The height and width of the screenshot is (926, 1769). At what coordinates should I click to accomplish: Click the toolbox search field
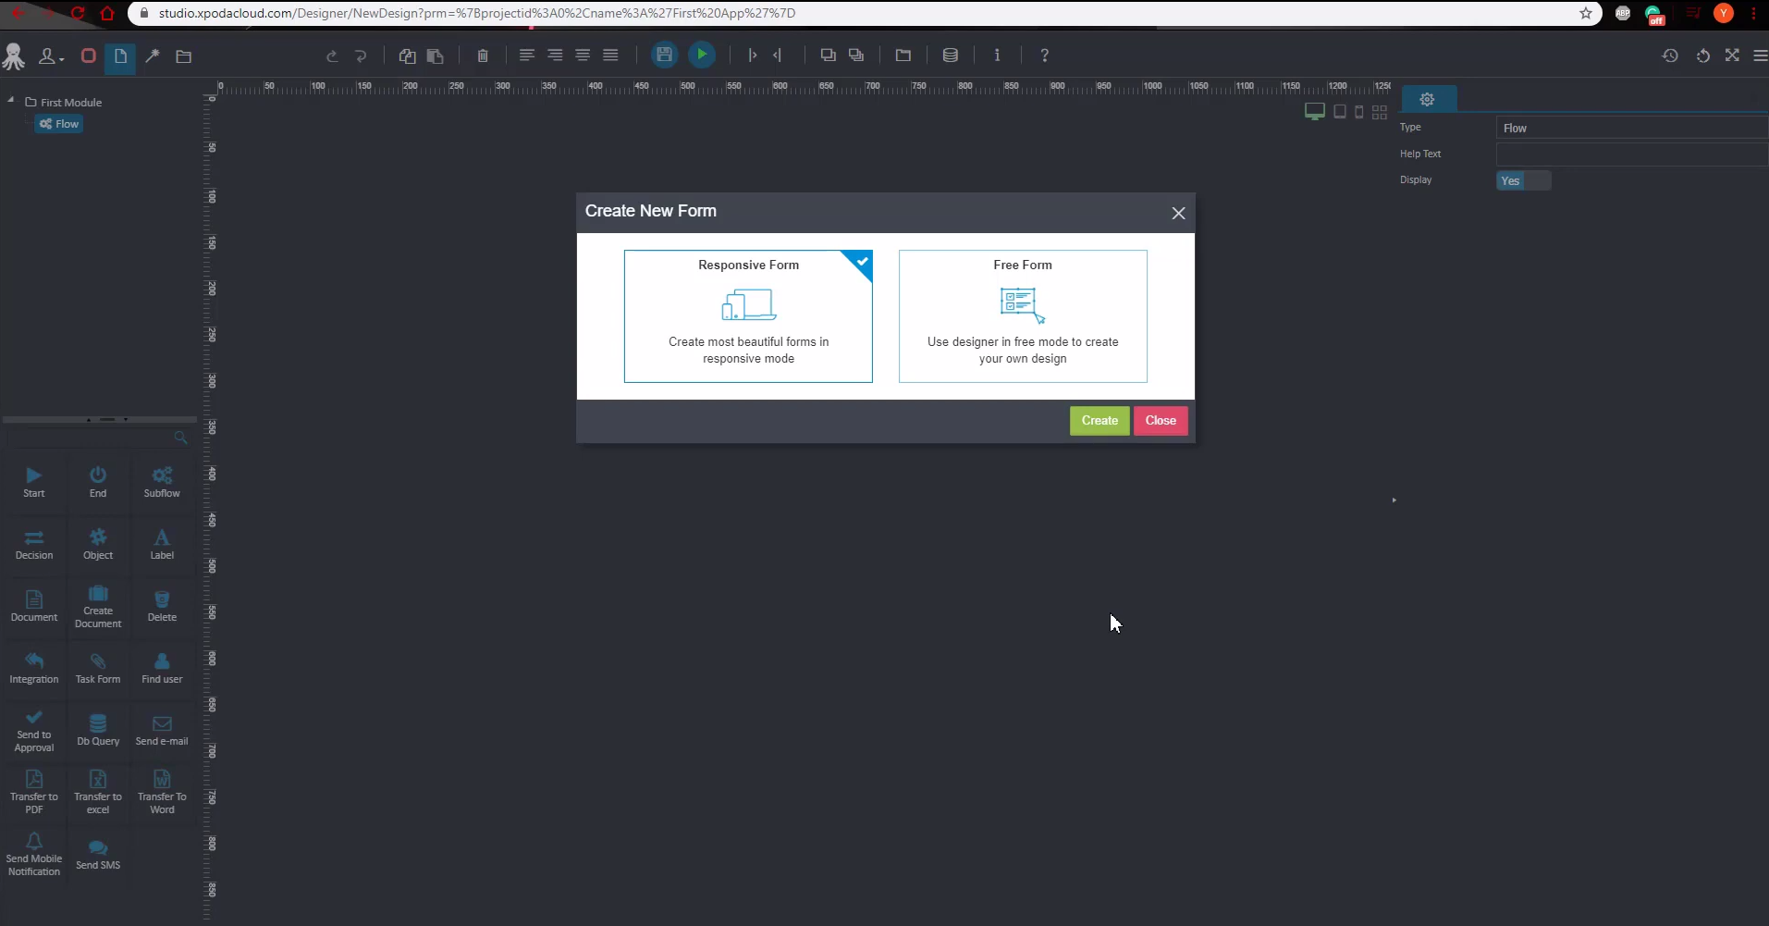click(97, 437)
